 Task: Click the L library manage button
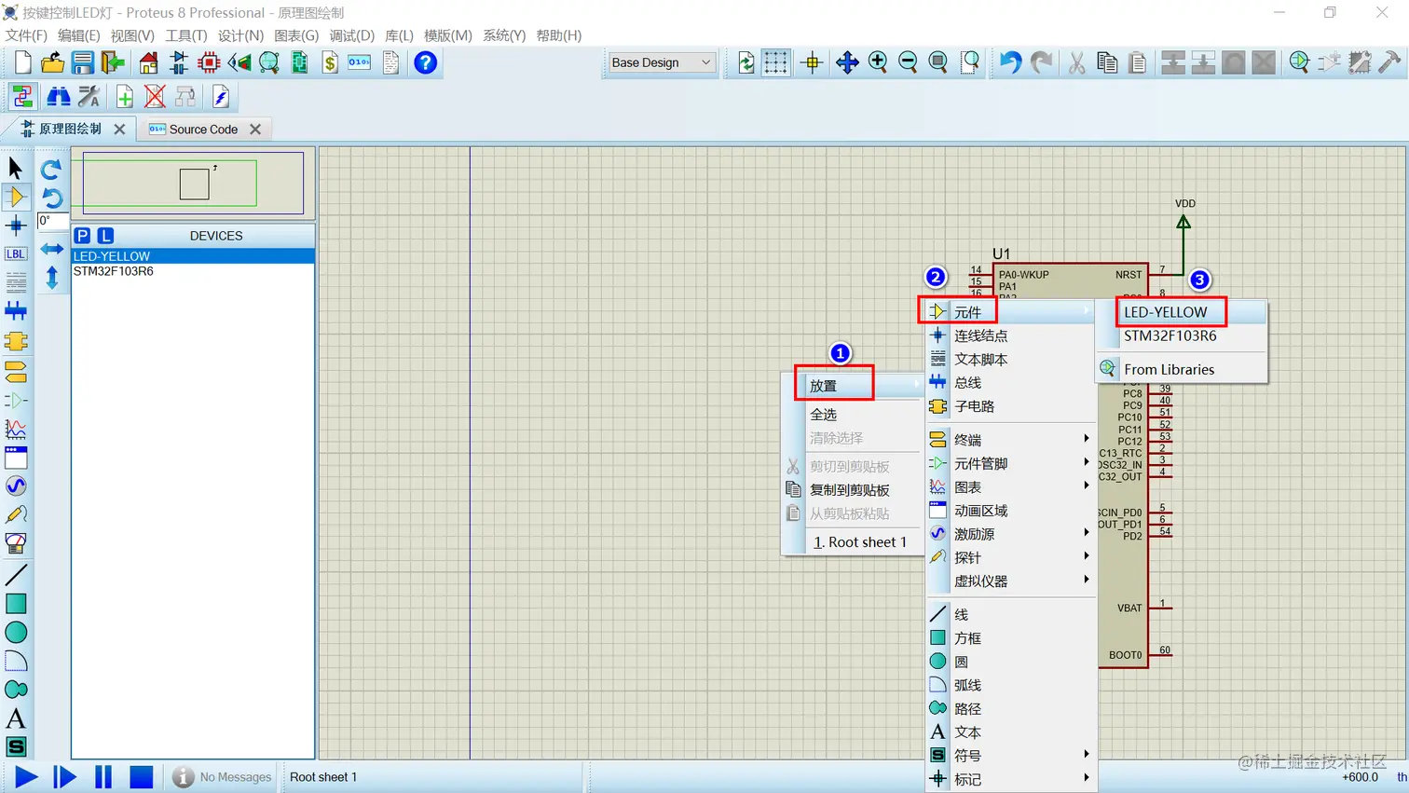[x=105, y=236]
